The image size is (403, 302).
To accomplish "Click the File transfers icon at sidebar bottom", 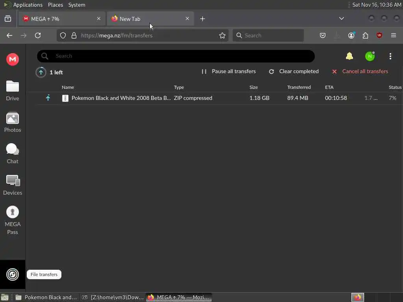I will (x=12, y=274).
